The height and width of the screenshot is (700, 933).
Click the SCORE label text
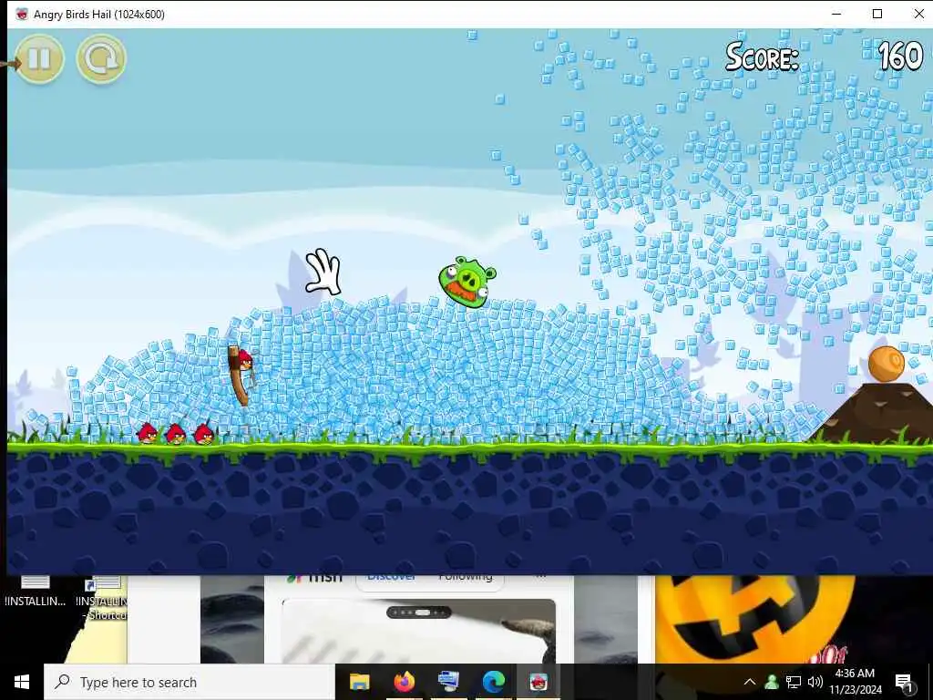tap(762, 57)
